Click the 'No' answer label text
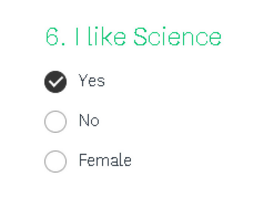 [x=89, y=120]
